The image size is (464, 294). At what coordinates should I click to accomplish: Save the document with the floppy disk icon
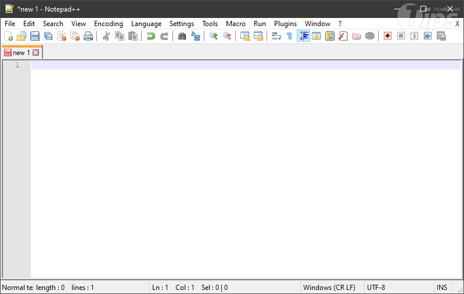point(35,36)
